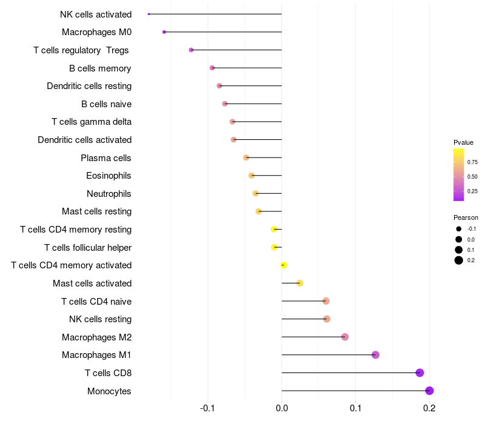Viewport: 485px width, 424px height.
Task: Click the T cells CD4 memory activated dot
Action: (284, 265)
